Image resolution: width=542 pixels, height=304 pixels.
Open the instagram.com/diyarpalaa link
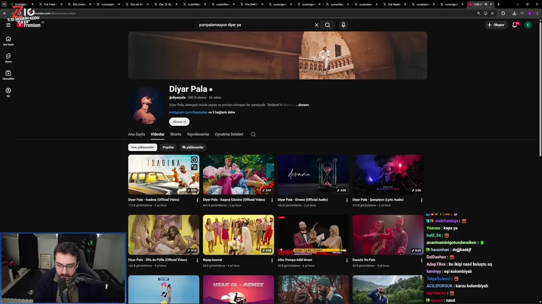coord(188,112)
